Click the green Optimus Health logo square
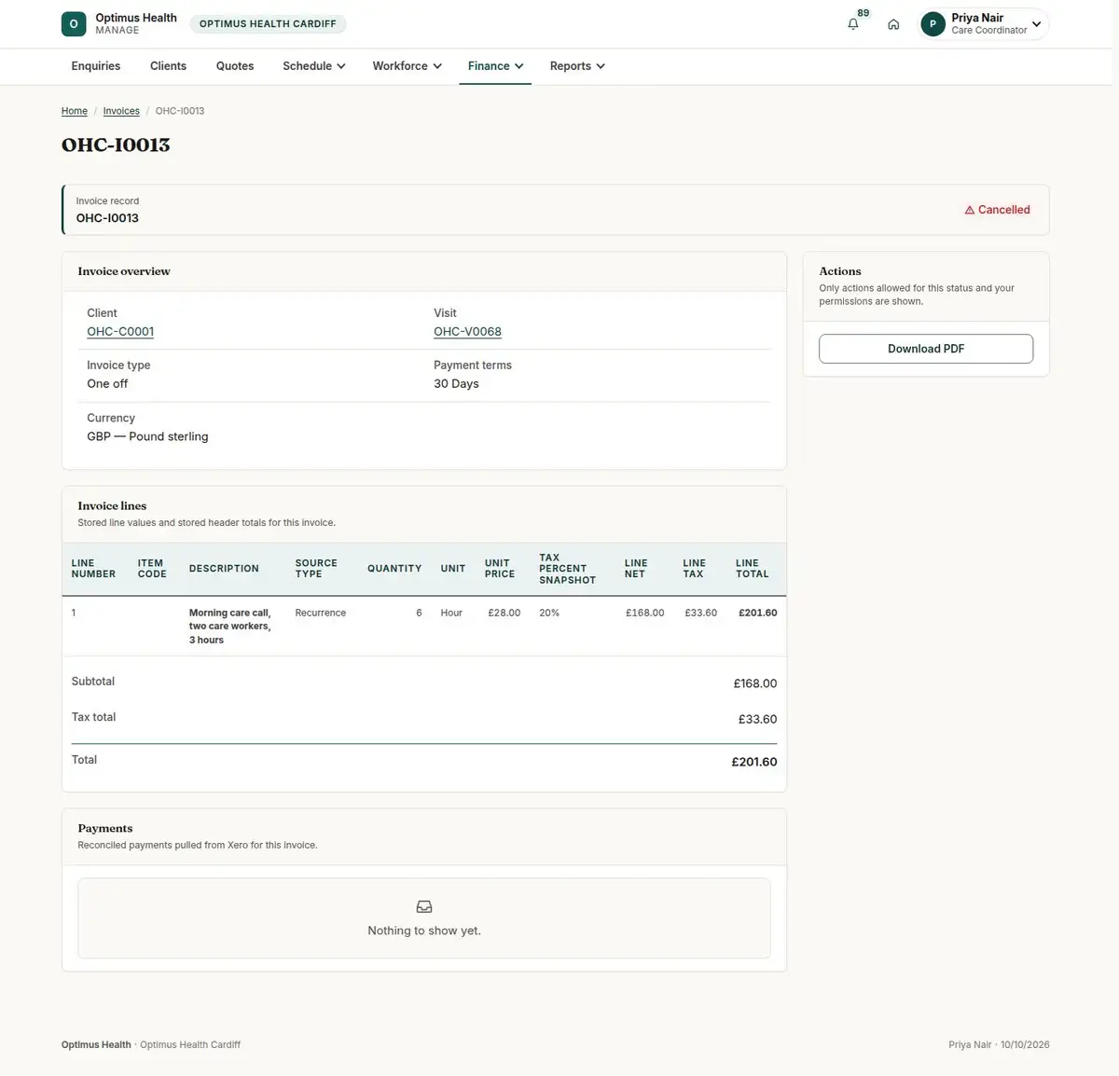Screen dimensions: 1119x1076 coord(74,24)
